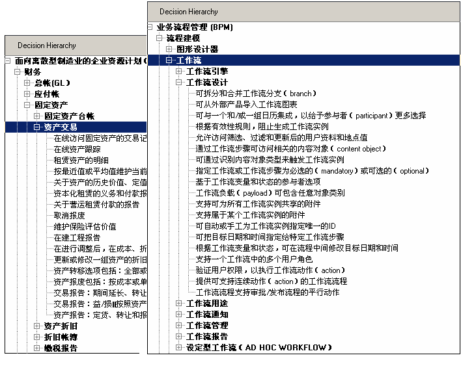The image size is (461, 390).
Task: Select 提供可支持连续动作 (action) 的工作流流程
Action: click(272, 281)
